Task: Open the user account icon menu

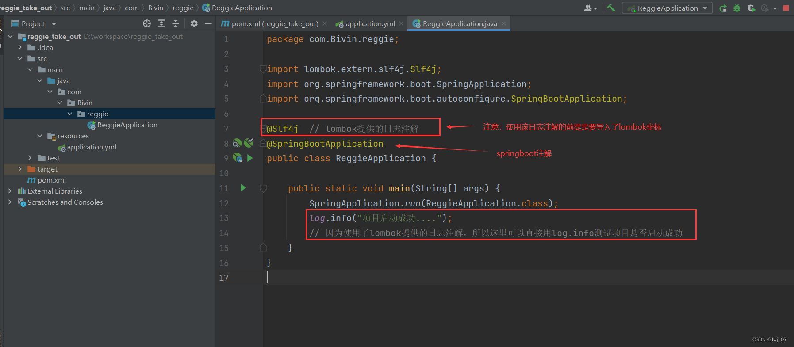Action: [590, 8]
